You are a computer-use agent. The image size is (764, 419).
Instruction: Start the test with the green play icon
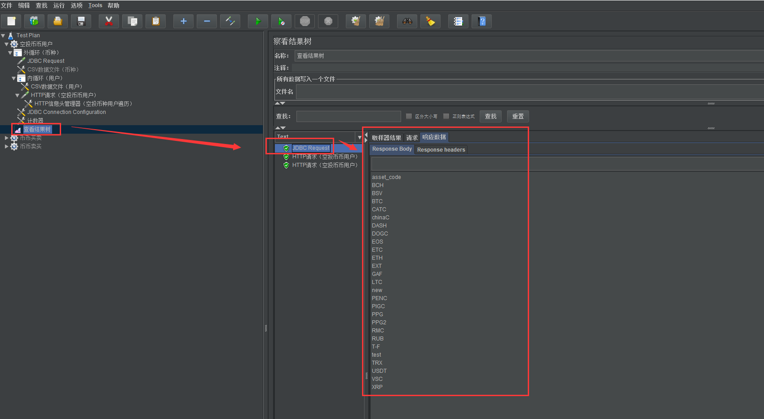258,21
